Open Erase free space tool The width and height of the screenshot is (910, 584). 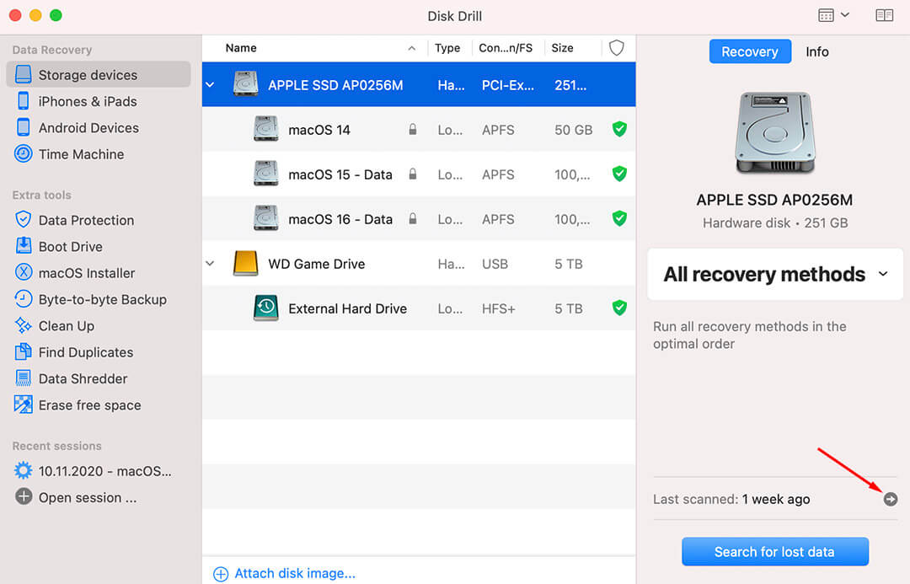point(89,405)
